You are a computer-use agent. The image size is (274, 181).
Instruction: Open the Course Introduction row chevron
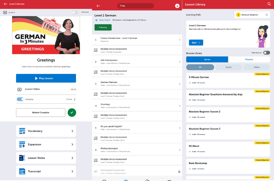pyautogui.click(x=180, y=40)
